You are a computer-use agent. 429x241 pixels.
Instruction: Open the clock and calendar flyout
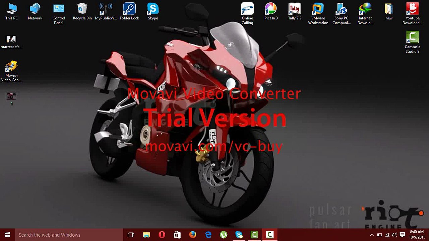[417, 235]
